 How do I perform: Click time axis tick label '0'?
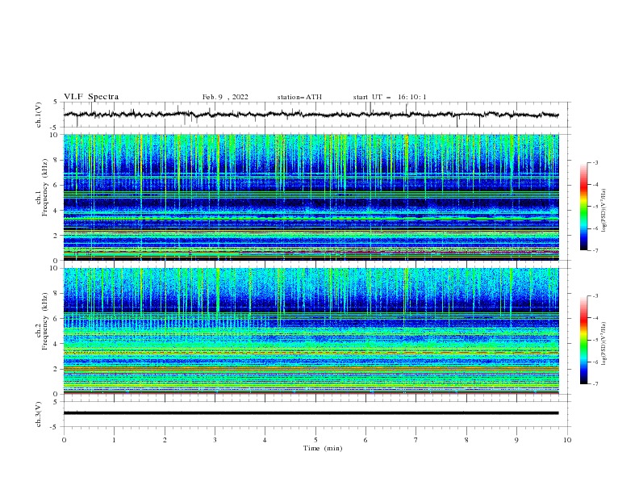pyautogui.click(x=64, y=440)
